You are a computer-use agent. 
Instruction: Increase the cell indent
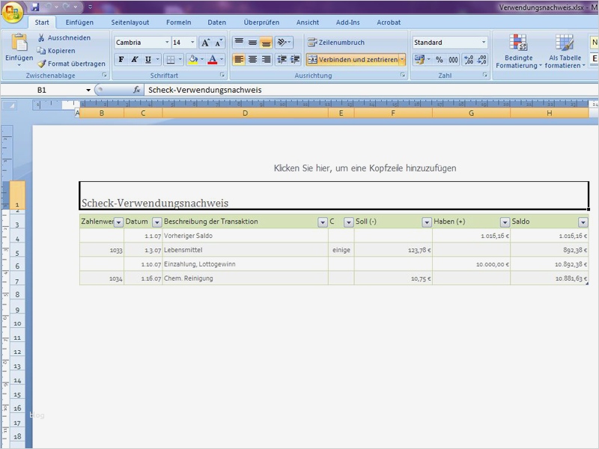point(295,60)
